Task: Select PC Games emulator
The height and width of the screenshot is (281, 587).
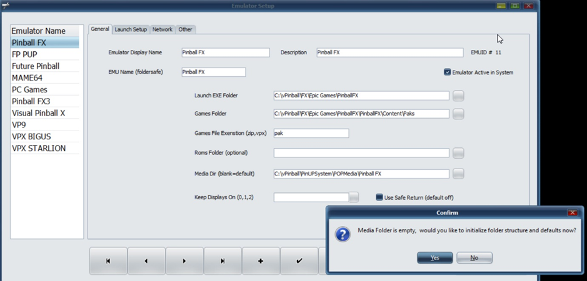Action: (x=45, y=90)
